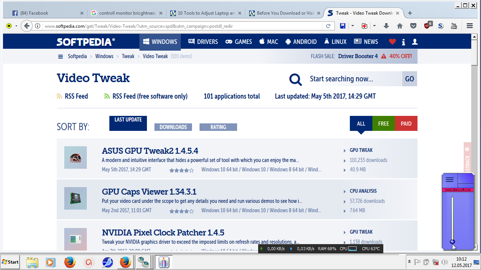Image resolution: width=481 pixels, height=270 pixels.
Task: Open the Action Center flag tray icon
Action: coord(417,262)
